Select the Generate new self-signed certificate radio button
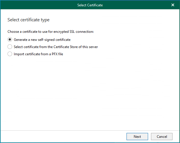 (x=10, y=40)
